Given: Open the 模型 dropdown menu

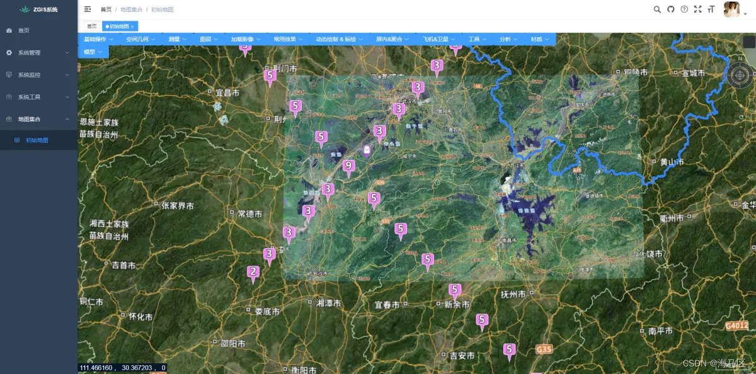Looking at the screenshot, I should coord(93,52).
